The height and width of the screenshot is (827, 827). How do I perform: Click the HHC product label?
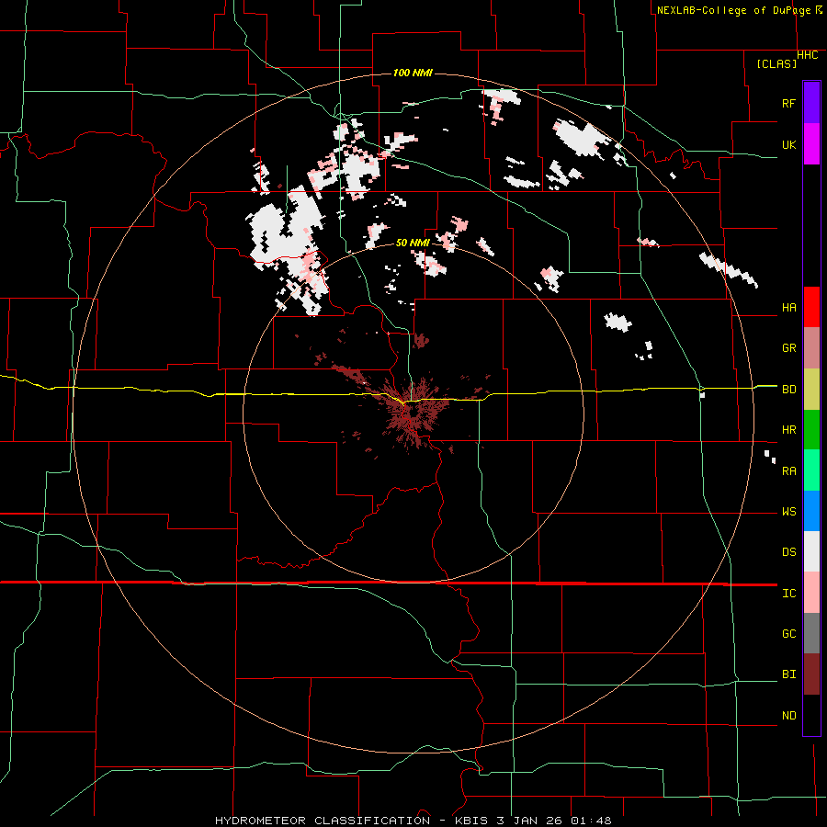tap(808, 55)
